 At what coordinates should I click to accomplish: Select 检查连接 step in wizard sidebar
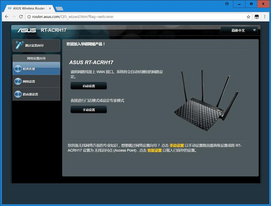click(x=36, y=69)
